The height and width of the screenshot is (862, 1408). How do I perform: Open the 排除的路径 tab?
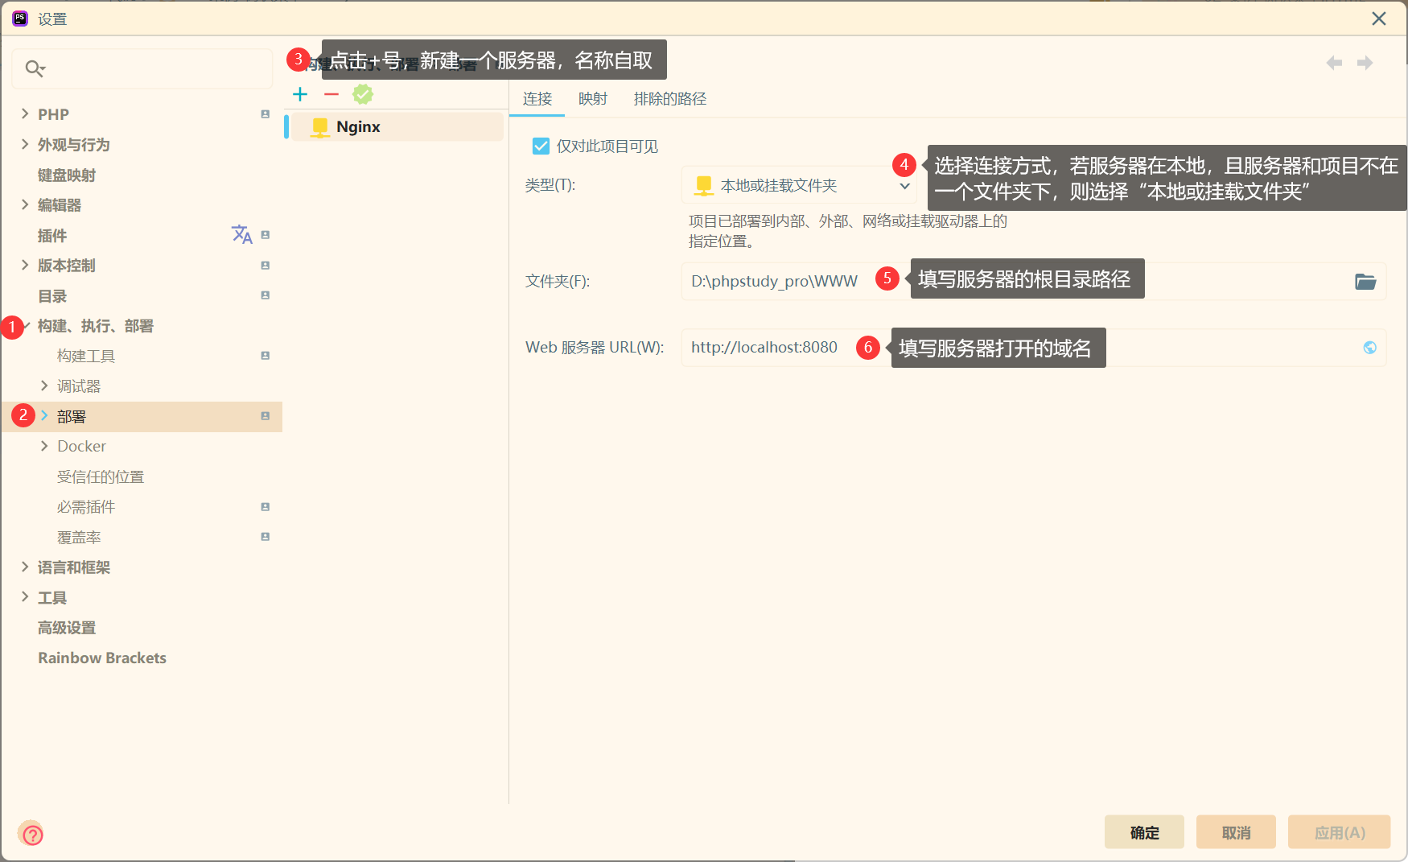click(x=669, y=98)
